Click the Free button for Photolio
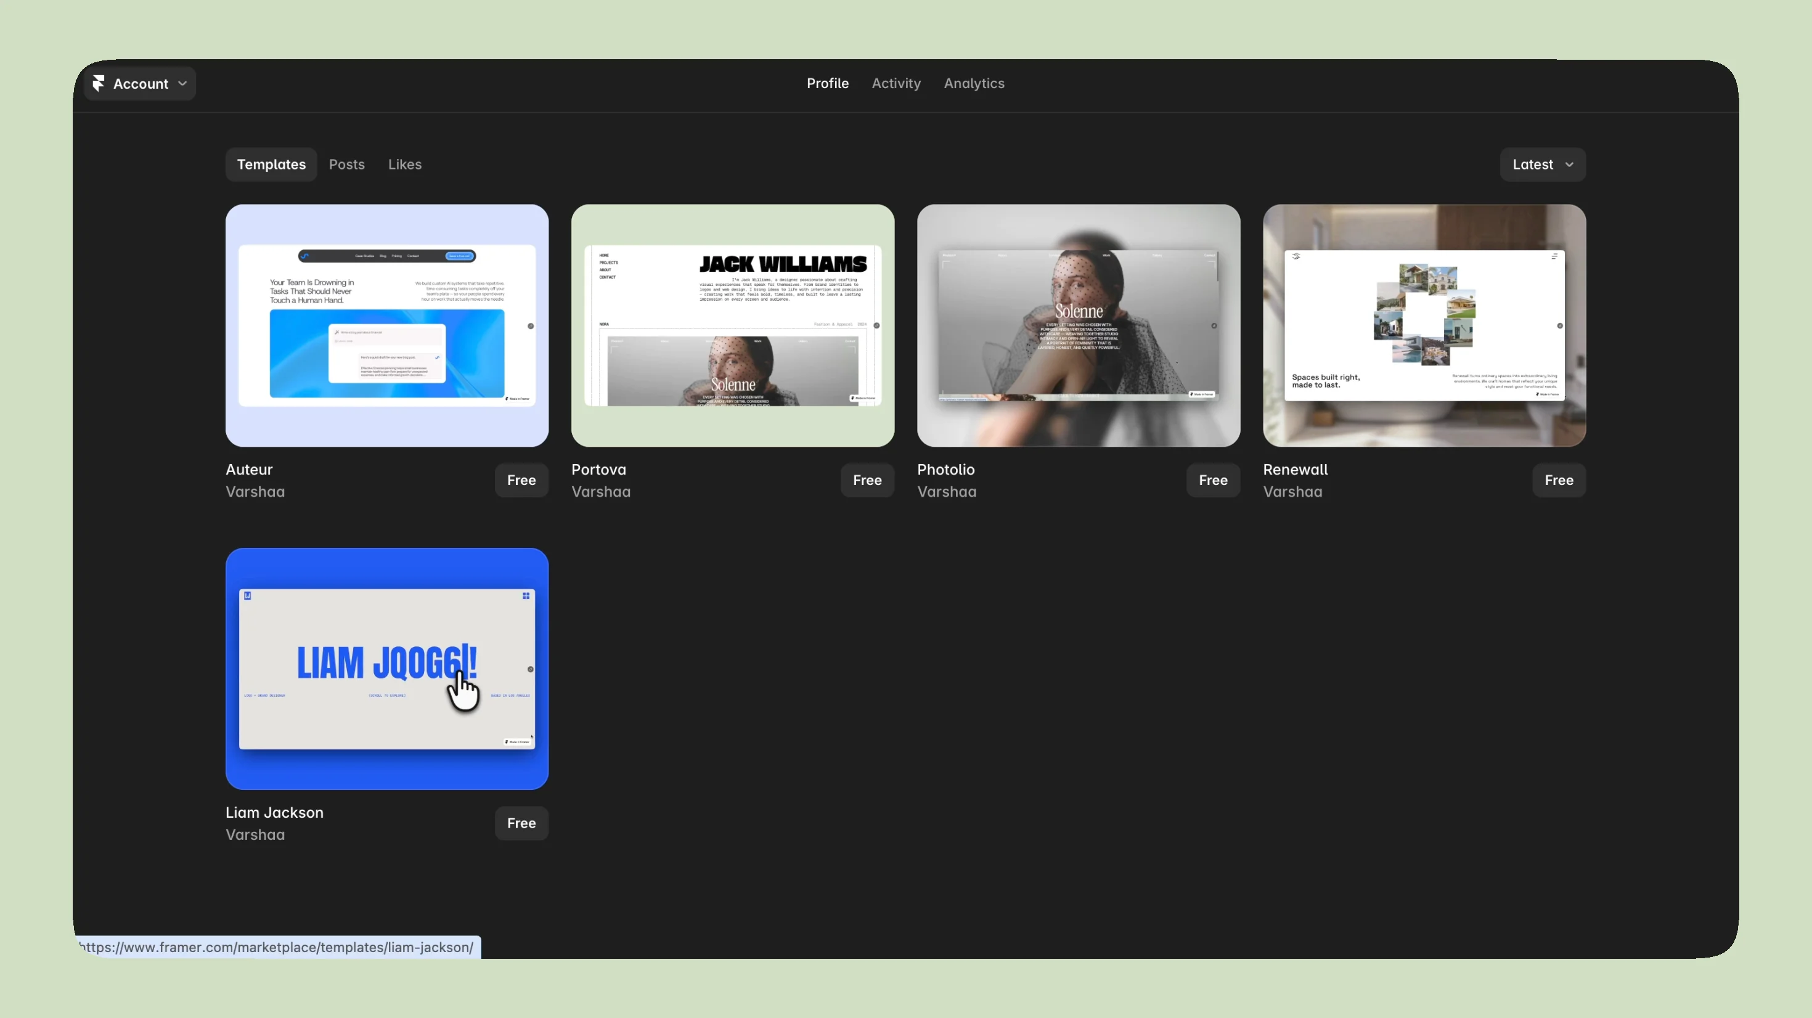 point(1213,481)
